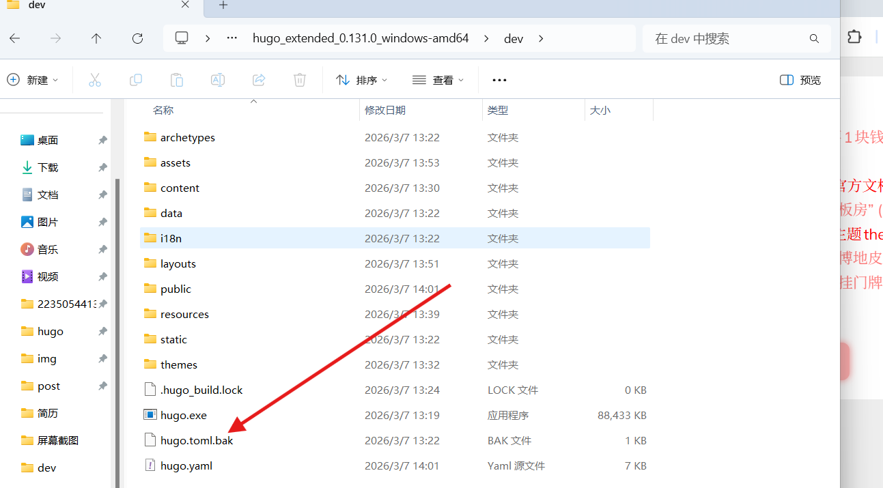Open 下载 Downloads in the sidebar
Image resolution: width=883 pixels, height=488 pixels.
click(48, 167)
